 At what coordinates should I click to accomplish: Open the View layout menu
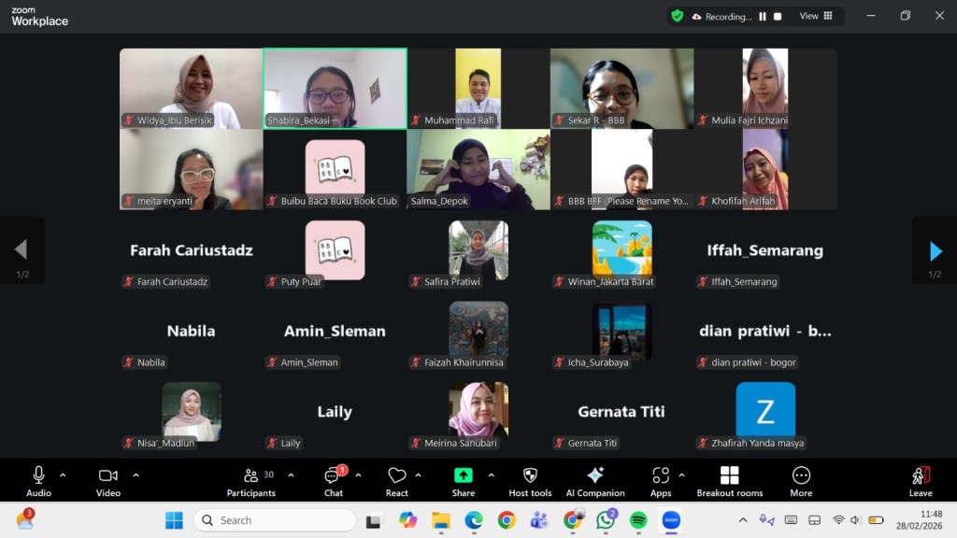814,16
